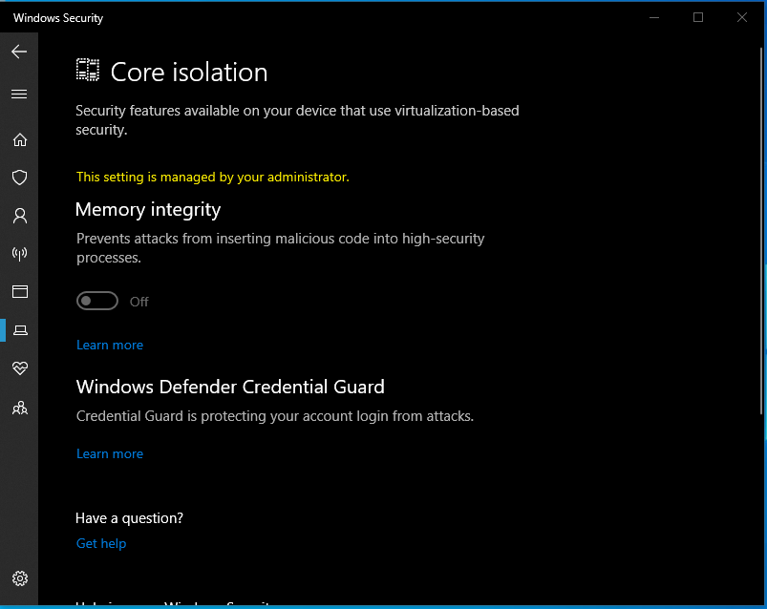The height and width of the screenshot is (609, 767).
Task: Open Device performance & health heart icon
Action: click(19, 368)
